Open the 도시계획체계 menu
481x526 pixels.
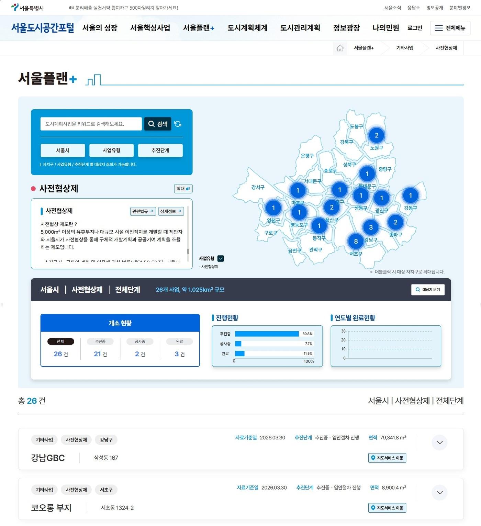(x=247, y=28)
